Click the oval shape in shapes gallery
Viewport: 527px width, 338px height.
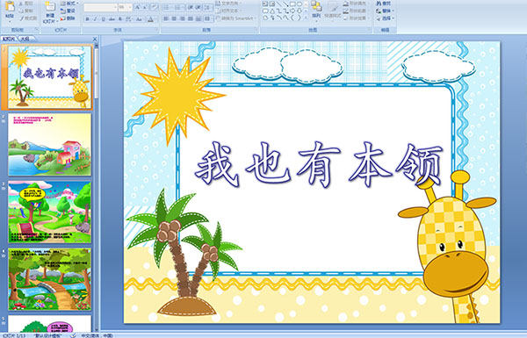pyautogui.click(x=300, y=4)
